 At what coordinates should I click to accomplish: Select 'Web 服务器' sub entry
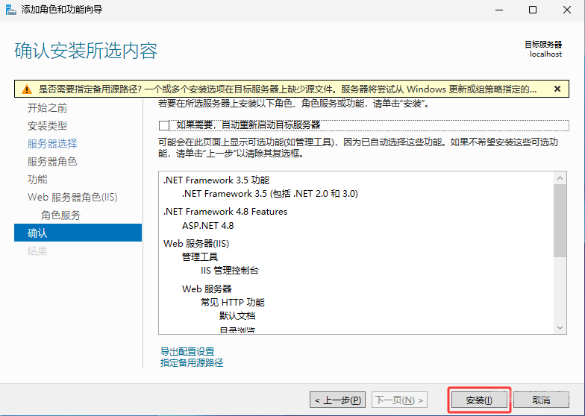pyautogui.click(x=207, y=289)
